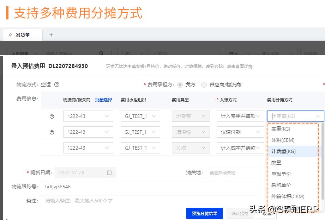Select the 我方 radio button
325x220 pixels.
pyautogui.click(x=180, y=84)
